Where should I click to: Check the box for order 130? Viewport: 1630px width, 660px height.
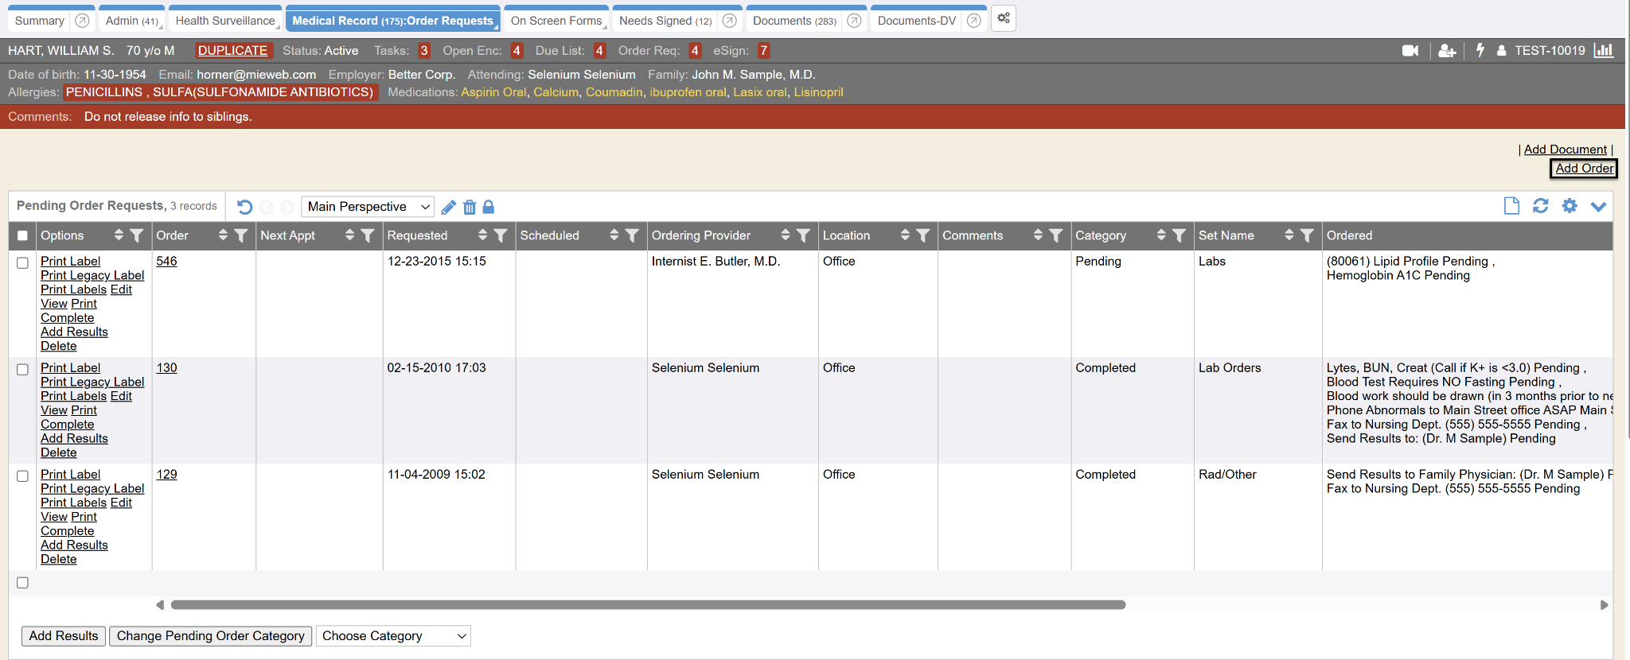coord(22,370)
